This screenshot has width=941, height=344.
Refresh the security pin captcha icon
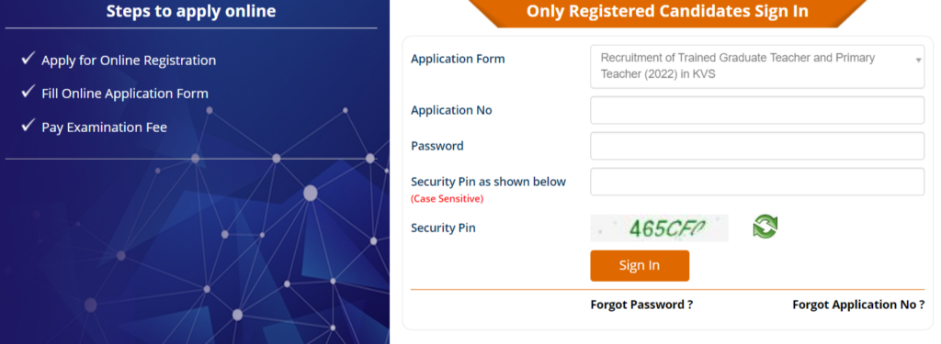tap(765, 227)
